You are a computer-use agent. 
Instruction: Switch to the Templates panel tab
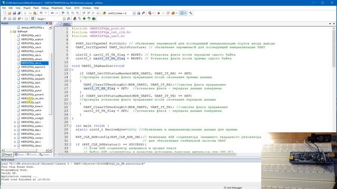(45, 154)
